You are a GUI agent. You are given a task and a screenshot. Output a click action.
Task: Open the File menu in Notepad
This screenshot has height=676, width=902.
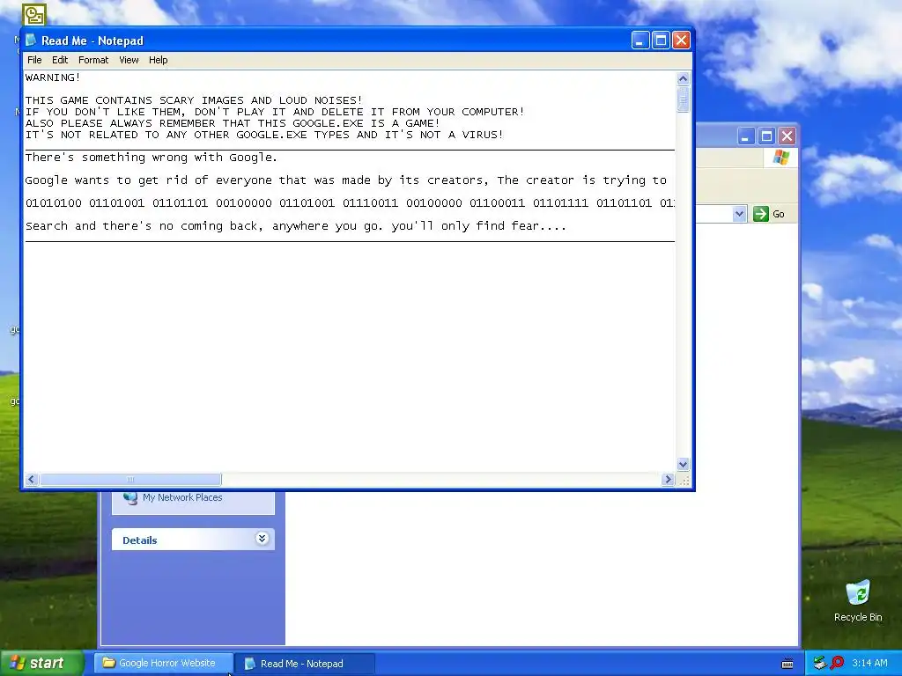point(34,60)
